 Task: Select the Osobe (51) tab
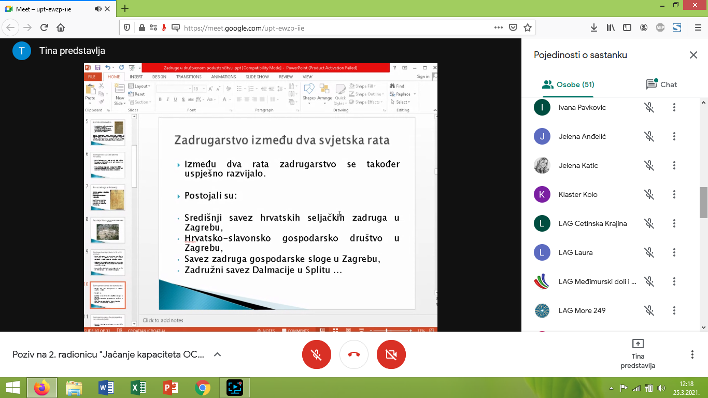(x=568, y=84)
